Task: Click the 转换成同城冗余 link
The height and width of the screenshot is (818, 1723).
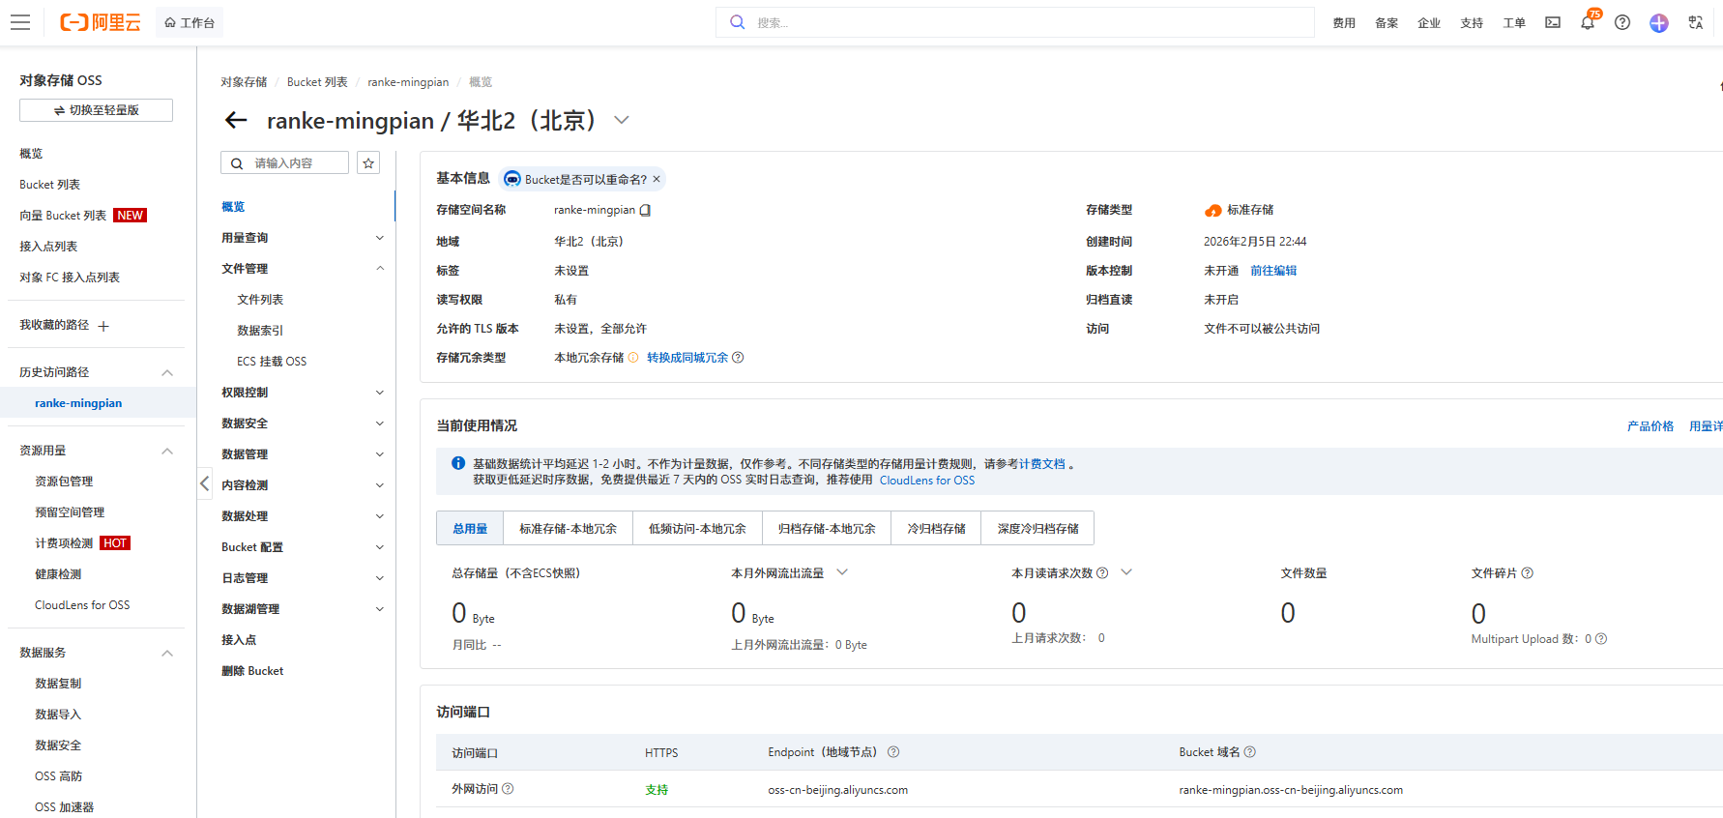Action: click(x=687, y=358)
